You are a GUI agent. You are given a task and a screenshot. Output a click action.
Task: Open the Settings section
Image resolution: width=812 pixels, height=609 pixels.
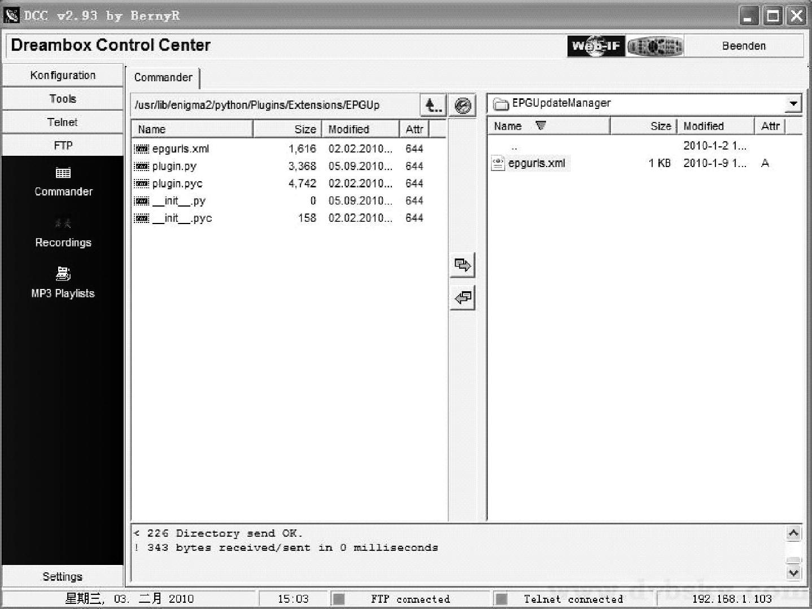pyautogui.click(x=63, y=576)
